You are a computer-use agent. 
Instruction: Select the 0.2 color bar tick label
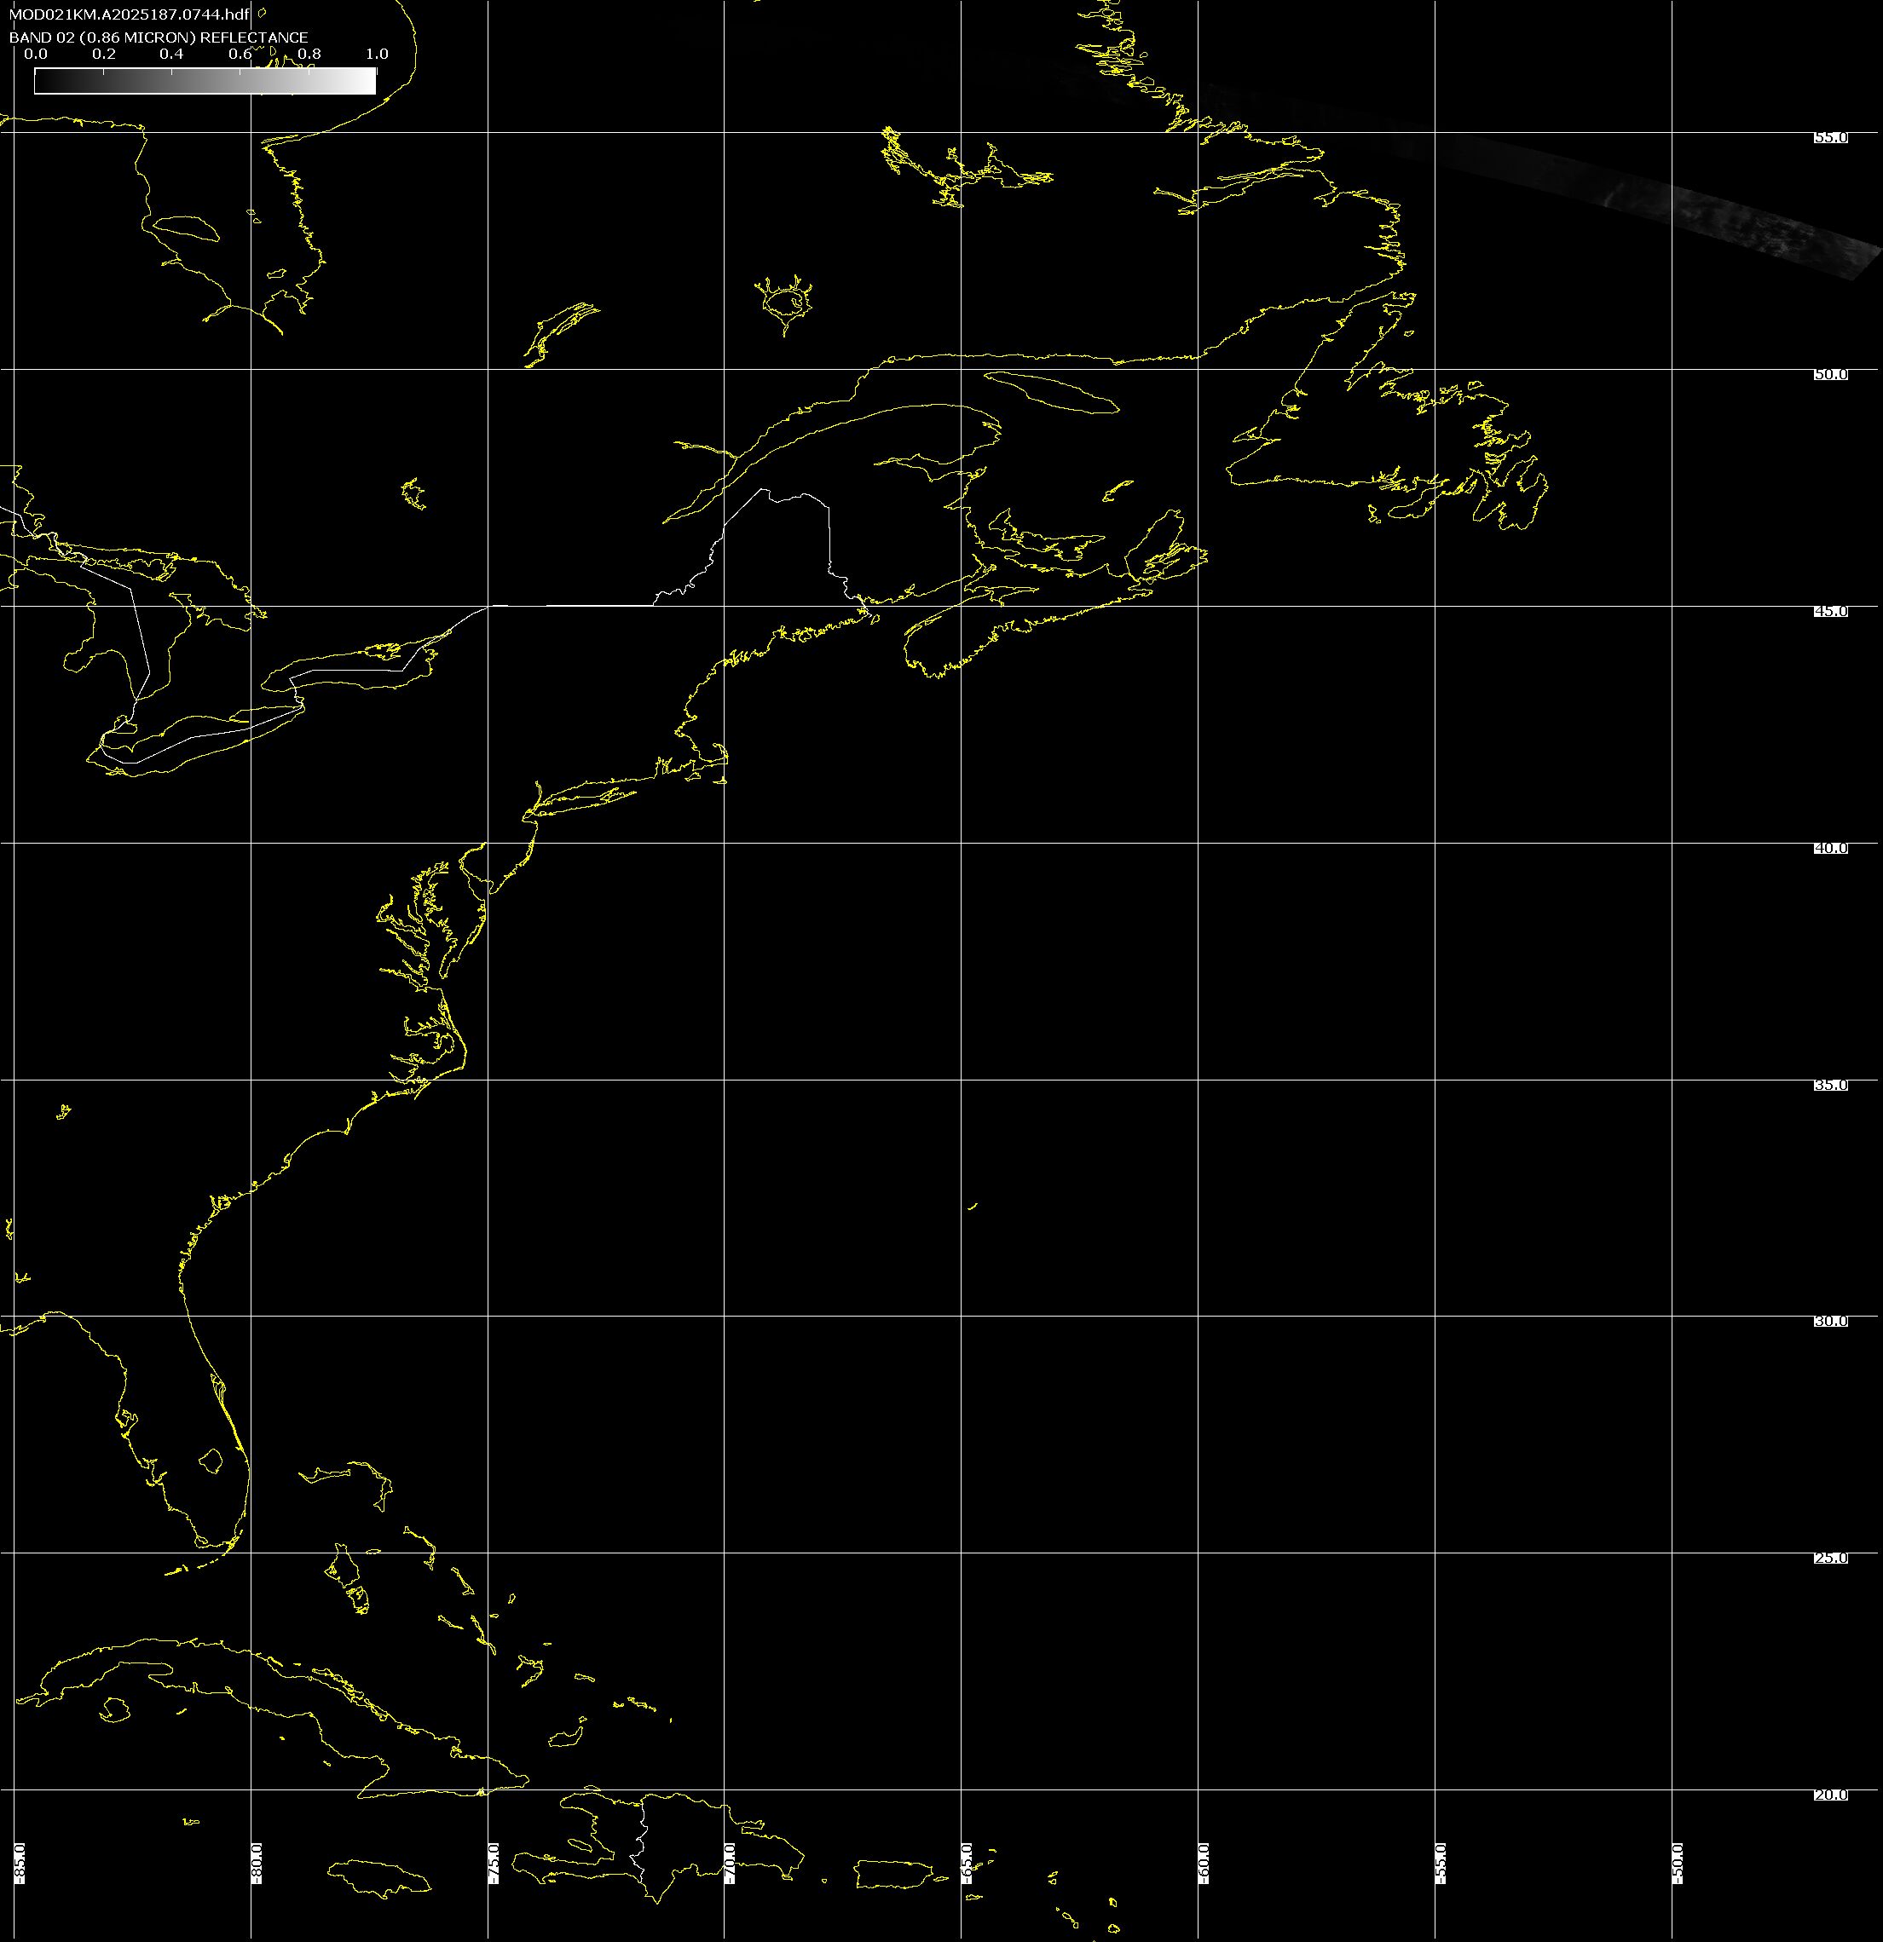click(104, 55)
